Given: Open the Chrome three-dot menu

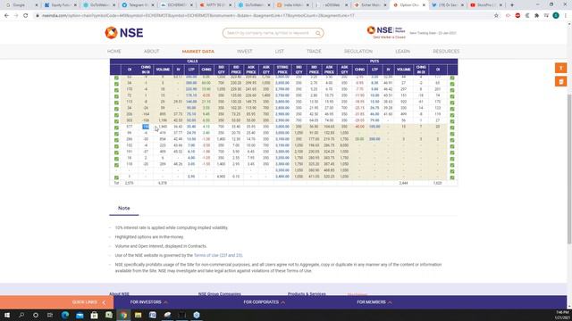Looking at the screenshot, I should [x=566, y=16].
